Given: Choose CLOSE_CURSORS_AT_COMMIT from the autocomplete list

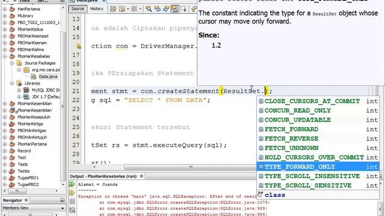Looking at the screenshot, I should click(x=318, y=101).
